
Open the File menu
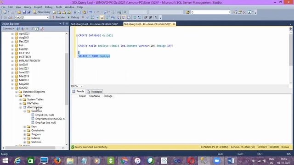click(x=3, y=7)
